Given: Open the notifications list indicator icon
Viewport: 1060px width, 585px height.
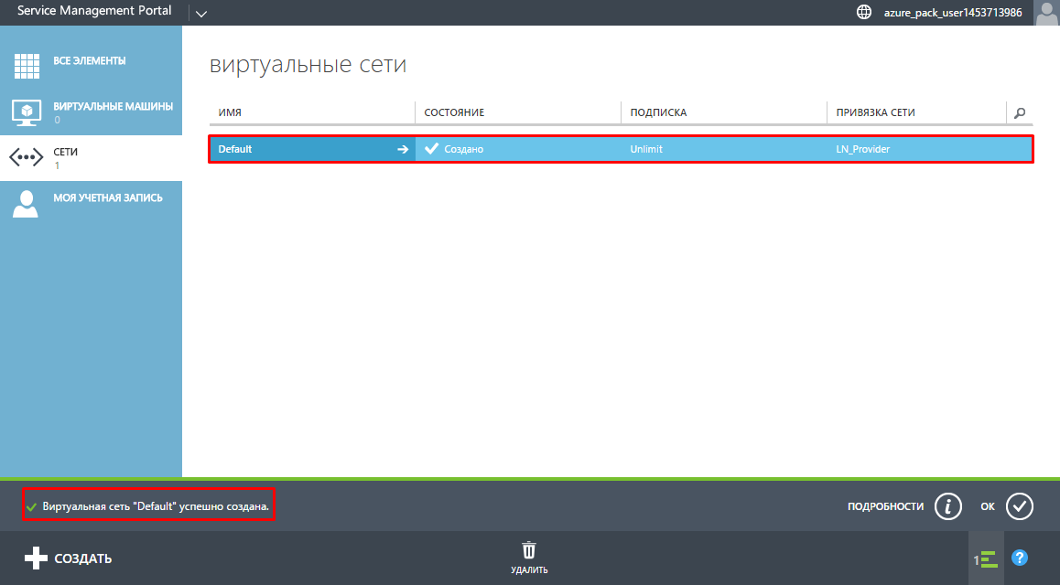Looking at the screenshot, I should pos(985,558).
